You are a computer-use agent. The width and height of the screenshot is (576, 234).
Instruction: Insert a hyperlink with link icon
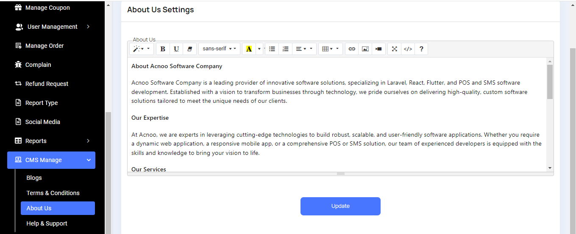pyautogui.click(x=352, y=49)
